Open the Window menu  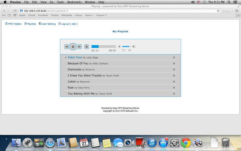[90, 2]
